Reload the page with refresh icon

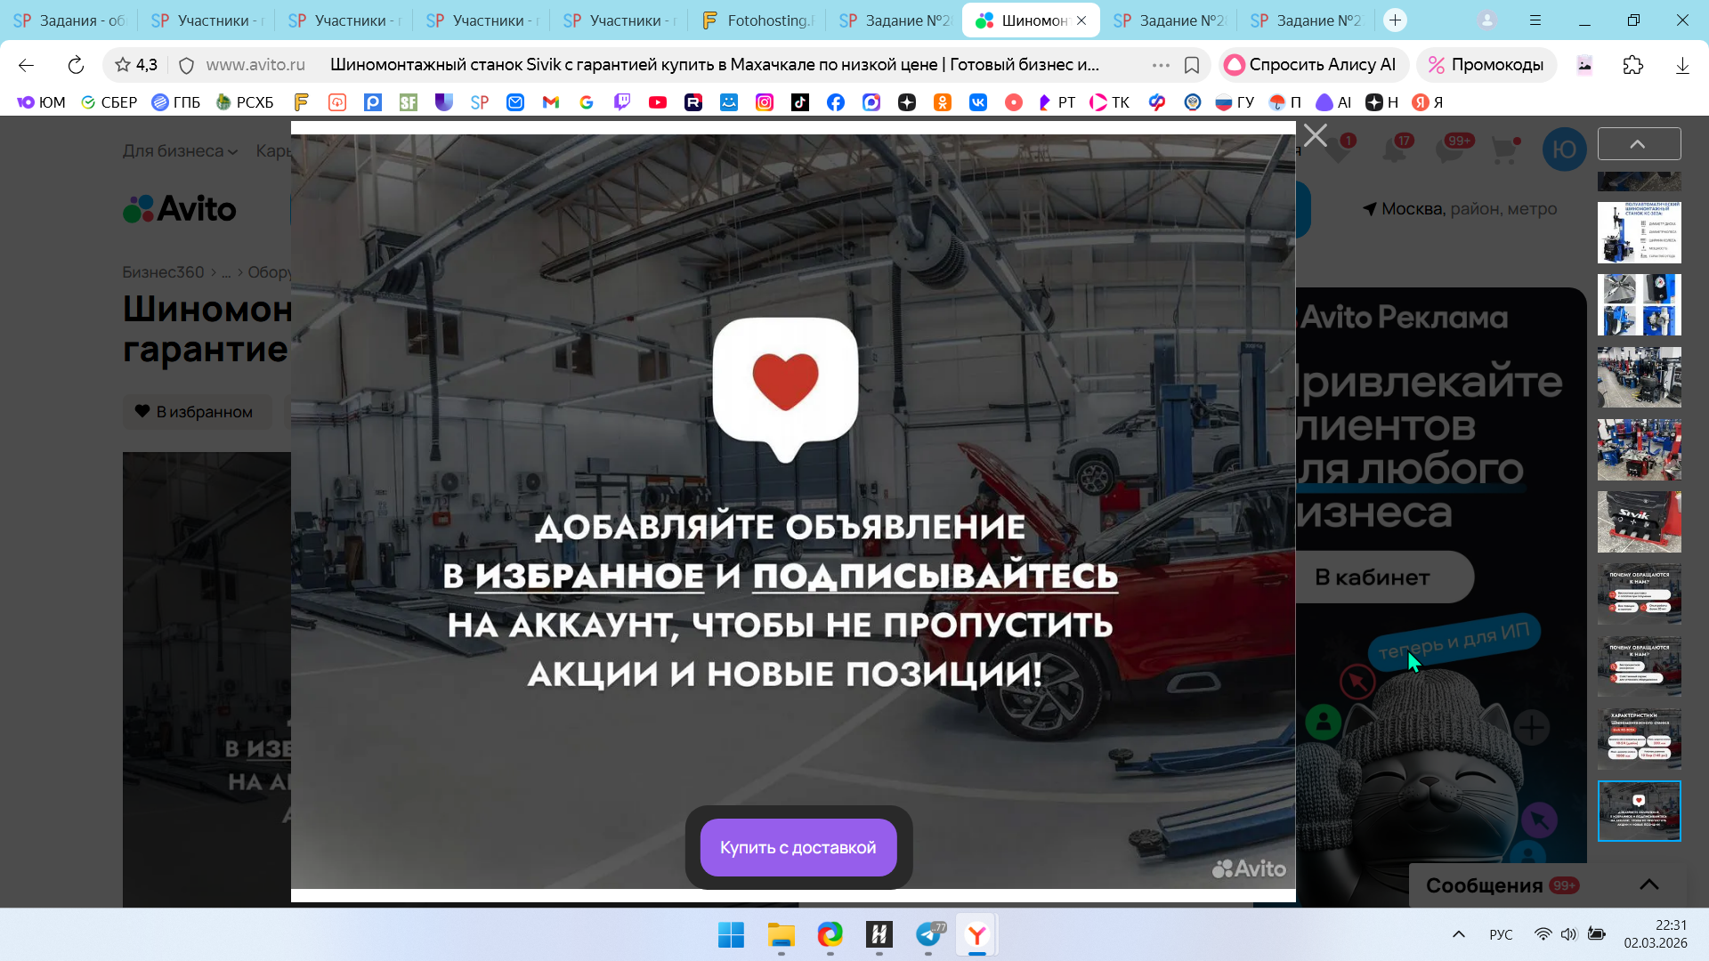pyautogui.click(x=76, y=65)
